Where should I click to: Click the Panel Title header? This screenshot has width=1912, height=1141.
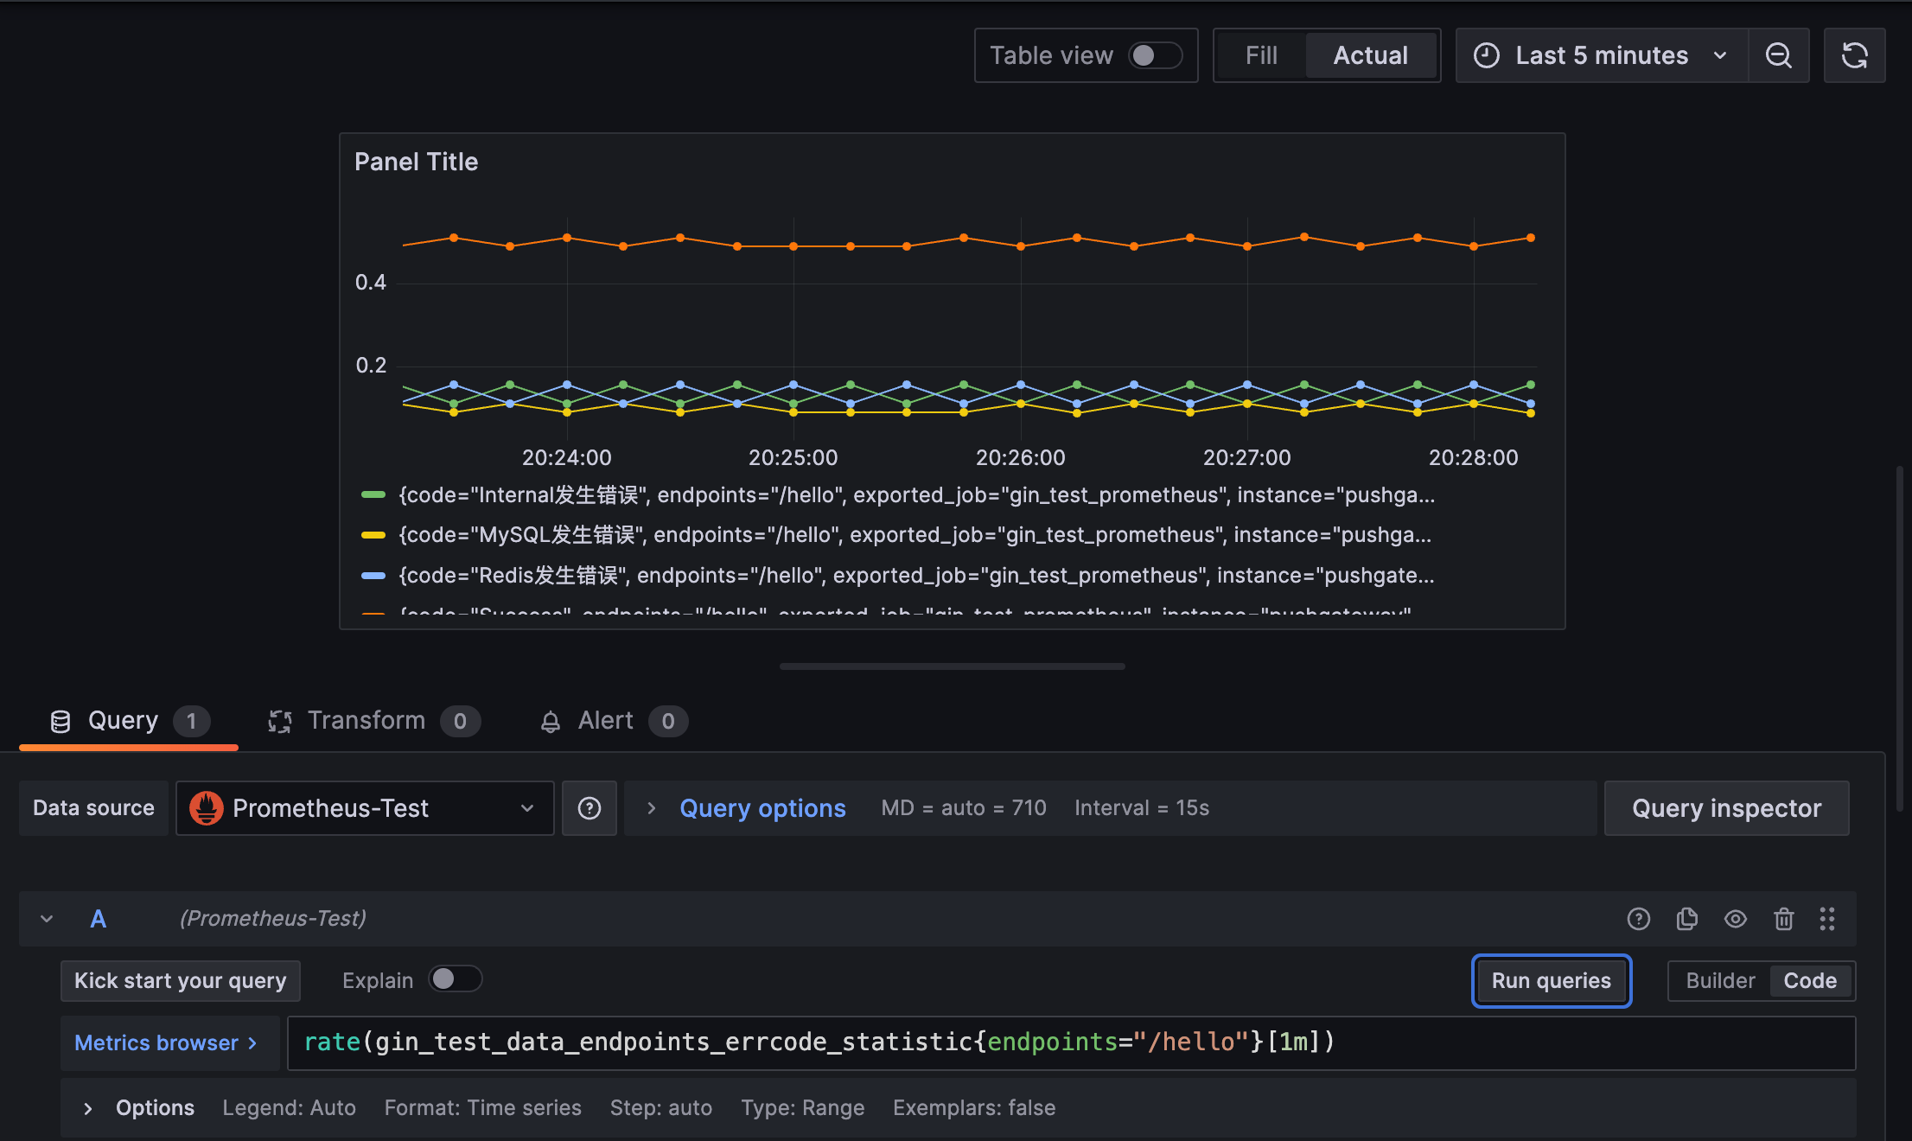coord(416,162)
